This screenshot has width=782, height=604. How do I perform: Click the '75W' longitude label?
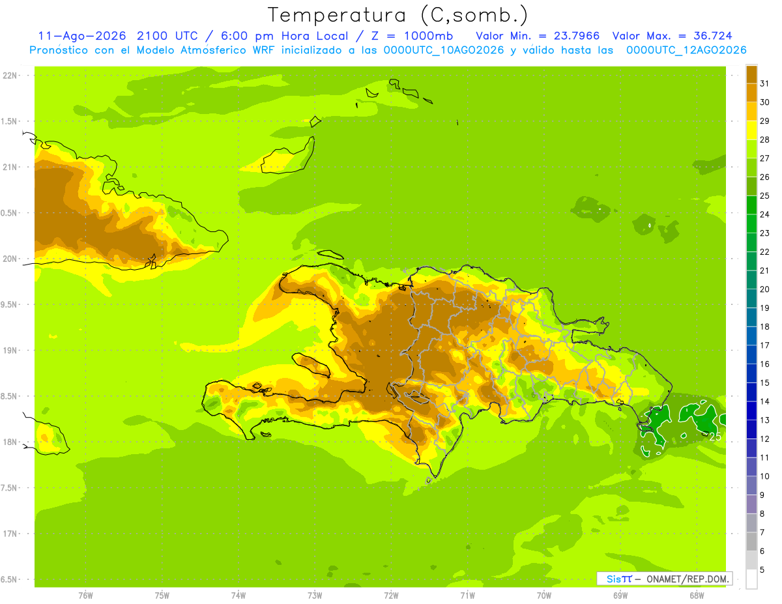click(x=162, y=595)
